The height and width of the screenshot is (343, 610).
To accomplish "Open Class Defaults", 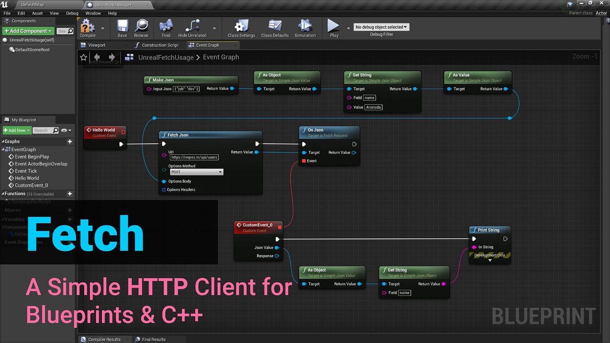I will [x=274, y=28].
